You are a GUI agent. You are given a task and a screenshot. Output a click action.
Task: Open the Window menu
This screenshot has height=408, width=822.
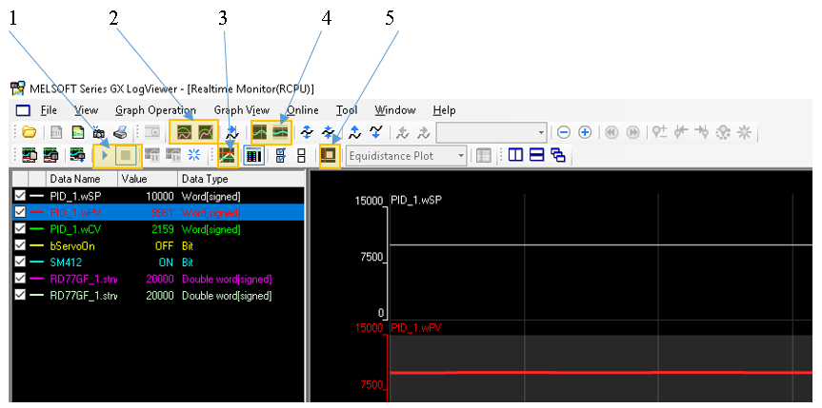[394, 110]
